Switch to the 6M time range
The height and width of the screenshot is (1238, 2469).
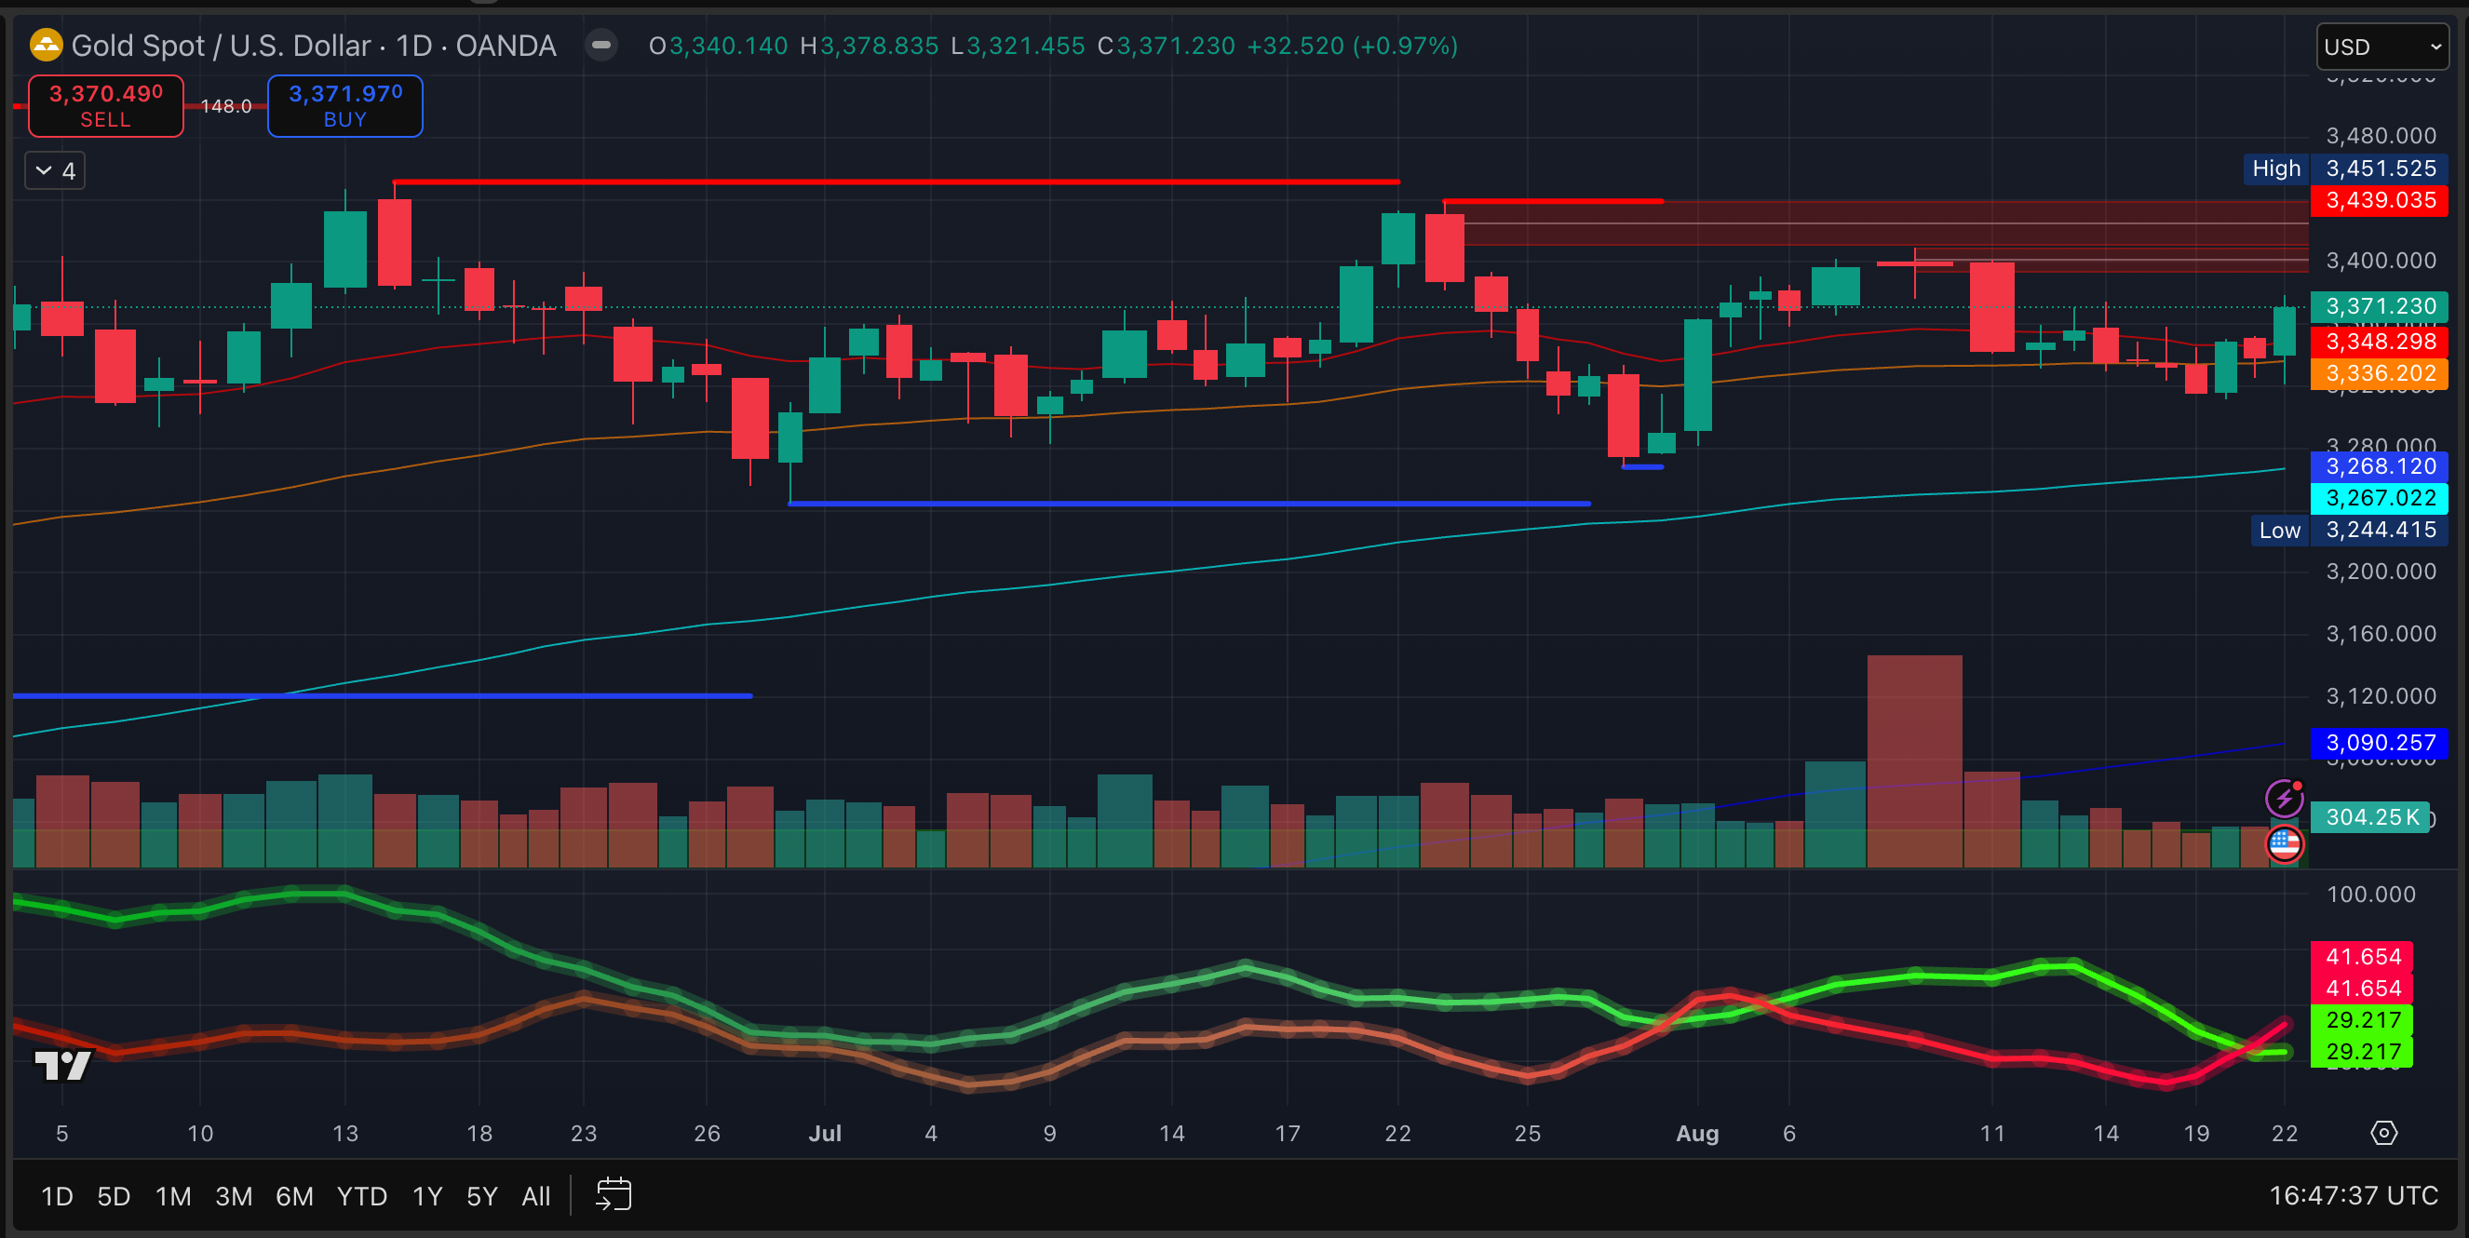pos(294,1196)
